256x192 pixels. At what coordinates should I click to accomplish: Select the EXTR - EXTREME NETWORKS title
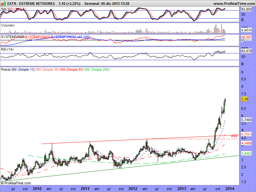click(x=31, y=4)
